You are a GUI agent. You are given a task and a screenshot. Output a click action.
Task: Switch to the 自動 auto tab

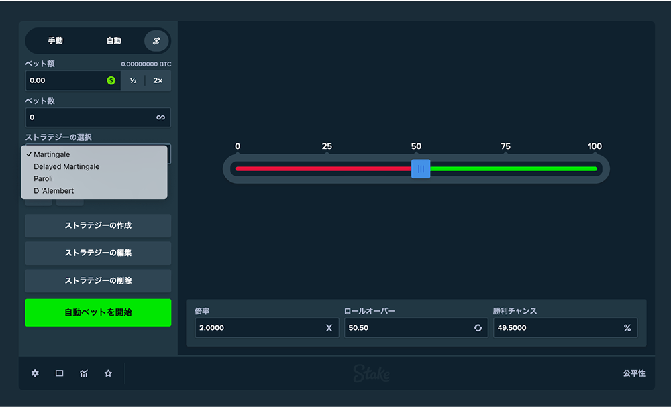(x=114, y=41)
